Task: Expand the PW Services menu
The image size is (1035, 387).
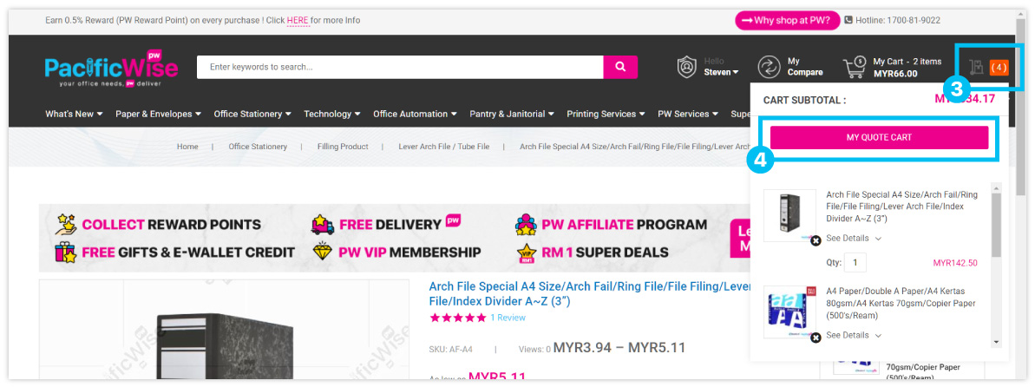Action: [x=689, y=114]
